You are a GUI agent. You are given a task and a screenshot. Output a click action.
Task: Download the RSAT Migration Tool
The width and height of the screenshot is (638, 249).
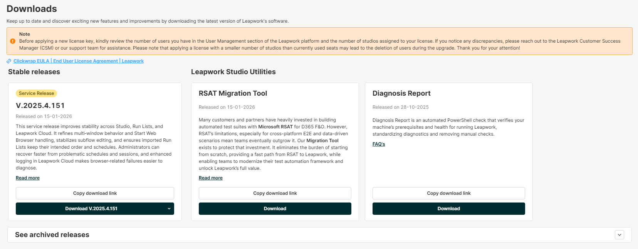tap(275, 209)
